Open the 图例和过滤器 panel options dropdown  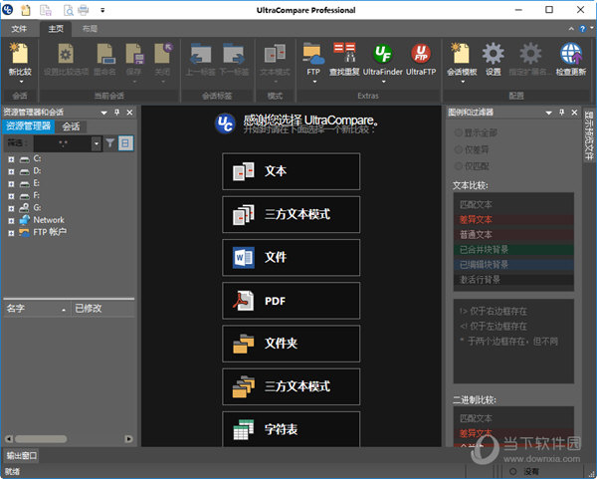[x=548, y=113]
